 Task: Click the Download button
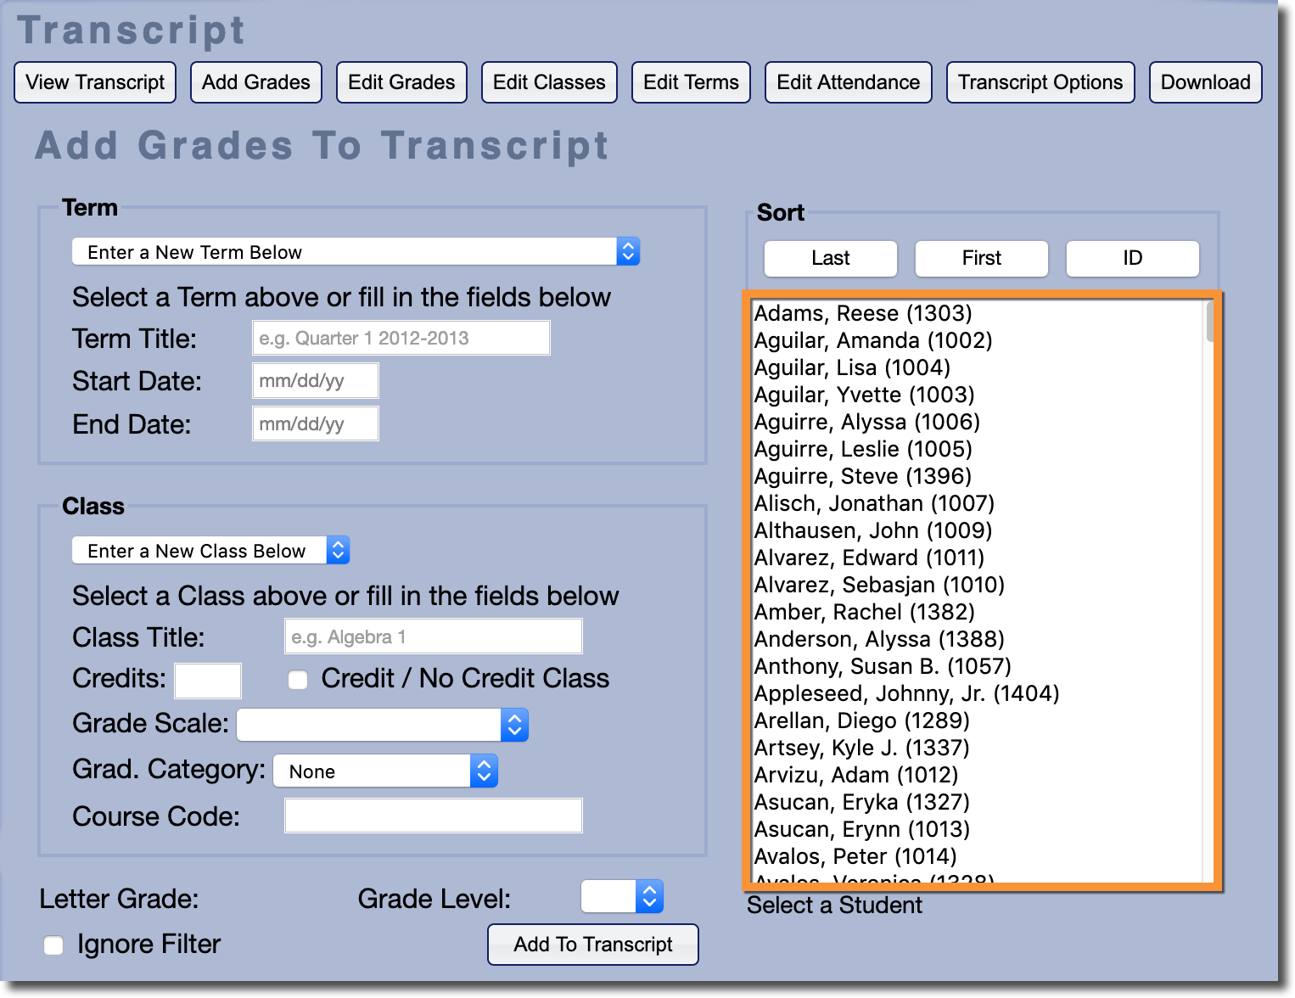[1205, 82]
